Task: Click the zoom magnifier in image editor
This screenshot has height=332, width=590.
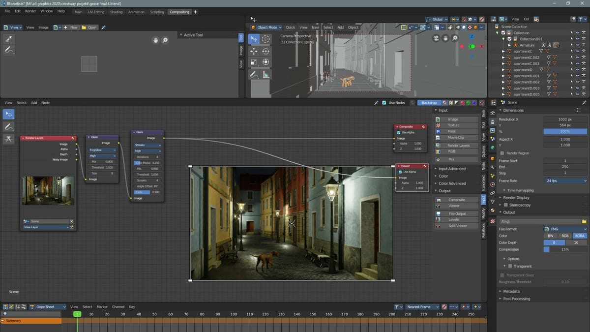Action: click(x=165, y=40)
